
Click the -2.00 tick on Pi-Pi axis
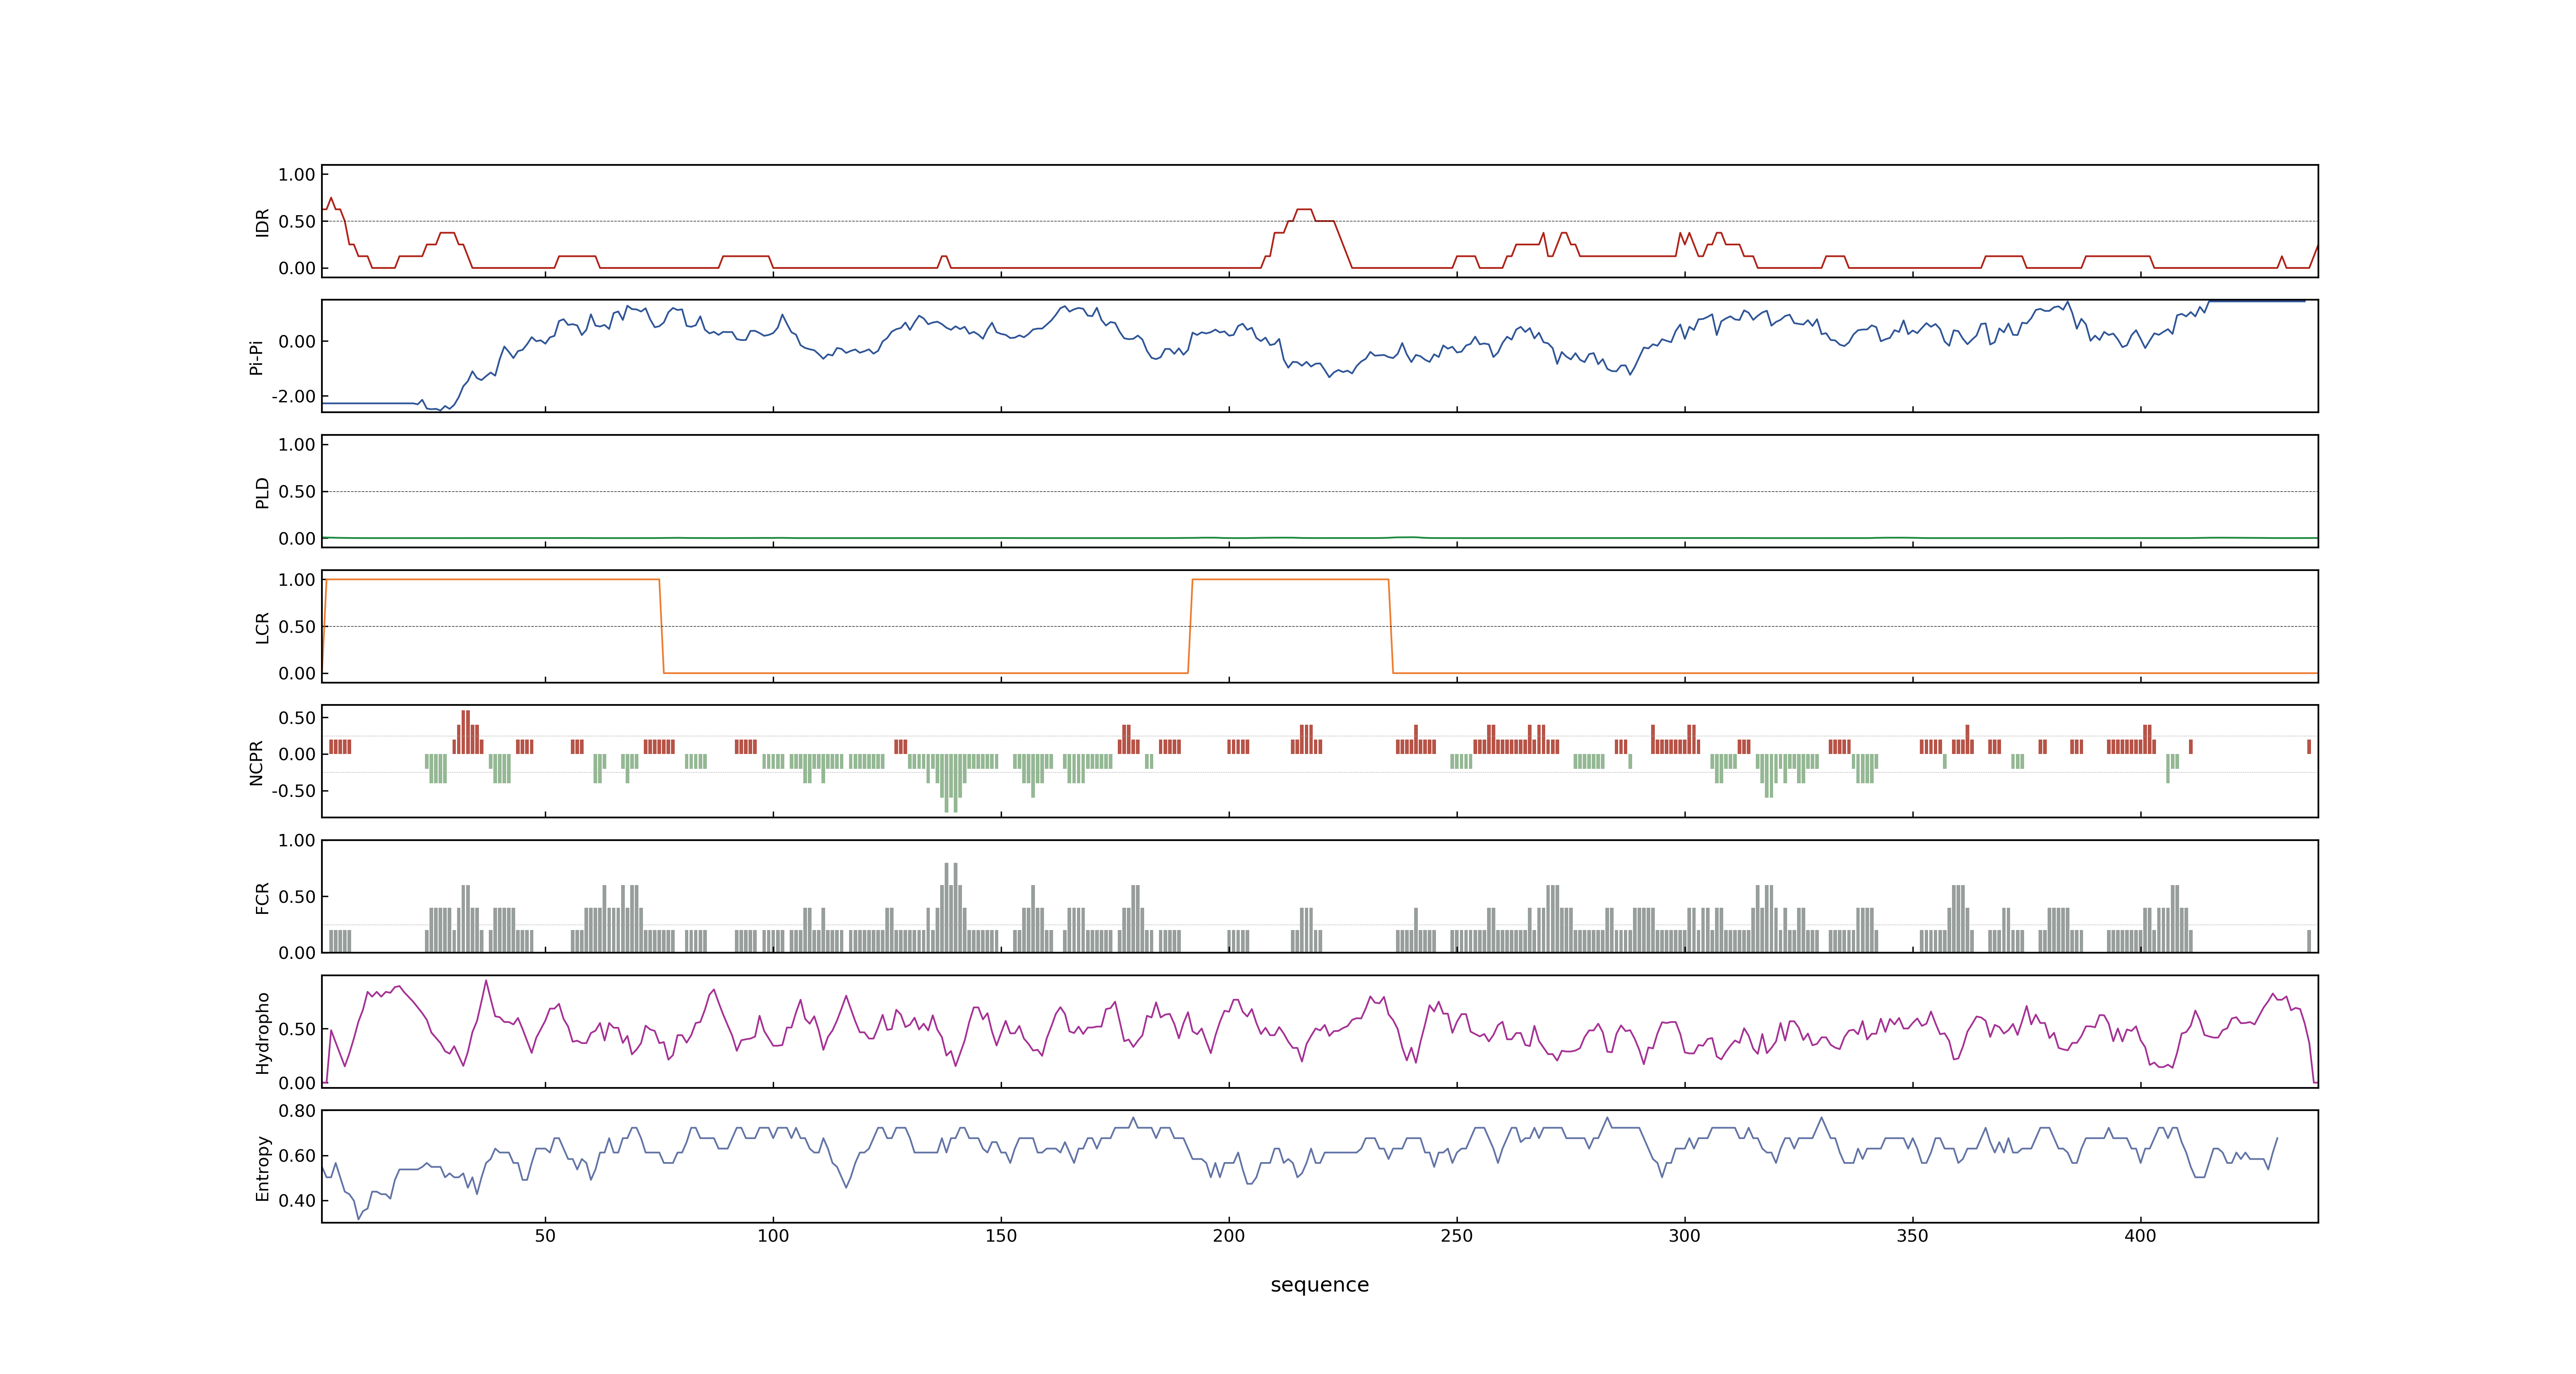click(293, 396)
